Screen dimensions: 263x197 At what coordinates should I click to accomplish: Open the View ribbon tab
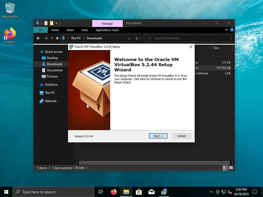click(x=84, y=30)
